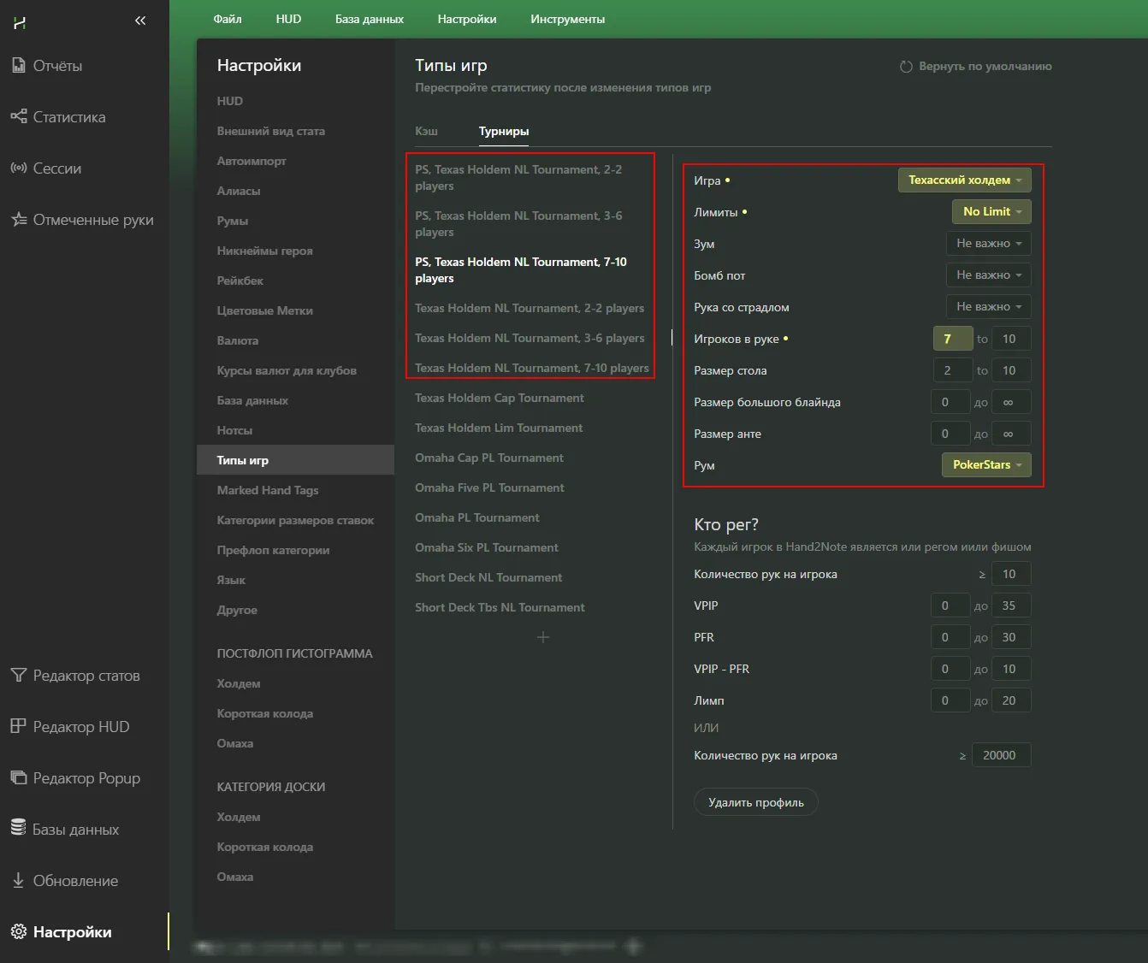Open the База данных menu
This screenshot has width=1148, height=963.
click(x=369, y=19)
